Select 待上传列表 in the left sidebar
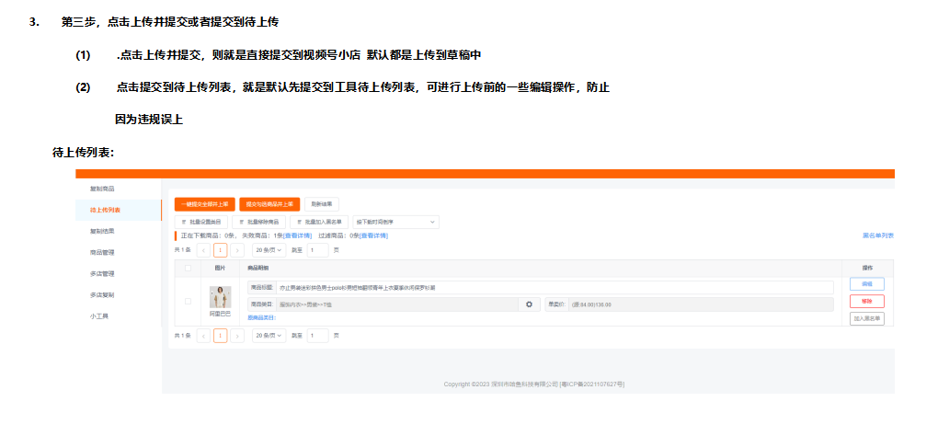The width and height of the screenshot is (938, 436). 106,211
